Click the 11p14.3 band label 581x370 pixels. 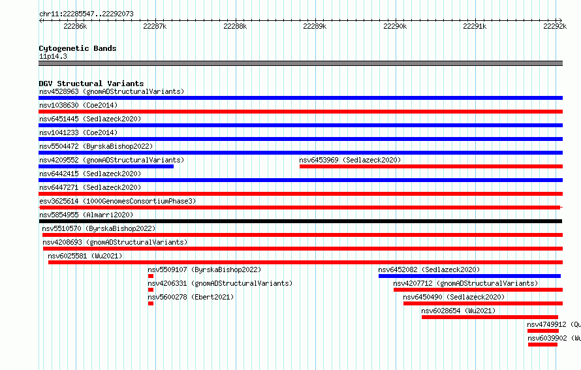53,56
